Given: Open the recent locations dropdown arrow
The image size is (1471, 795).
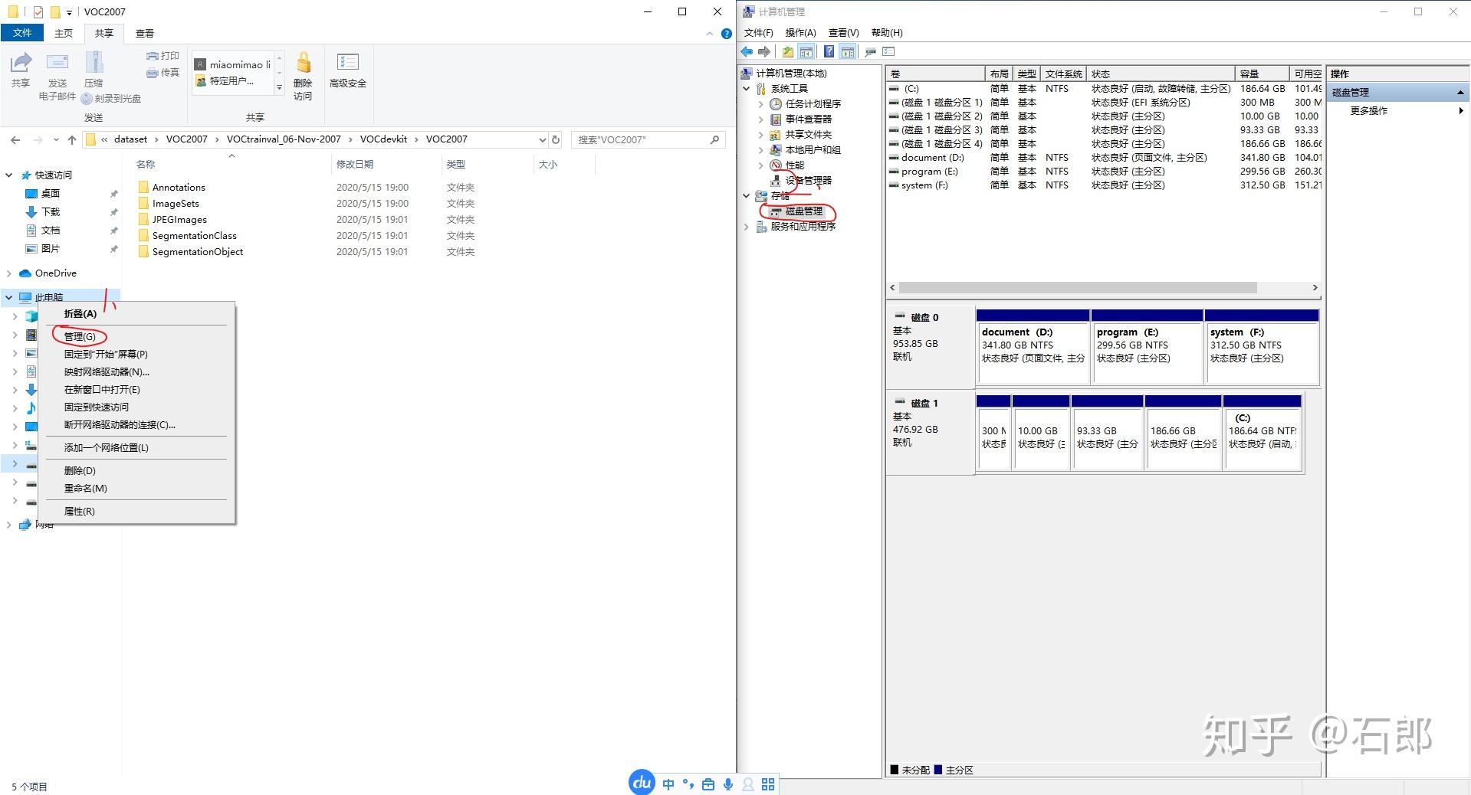Looking at the screenshot, I should click(x=56, y=139).
